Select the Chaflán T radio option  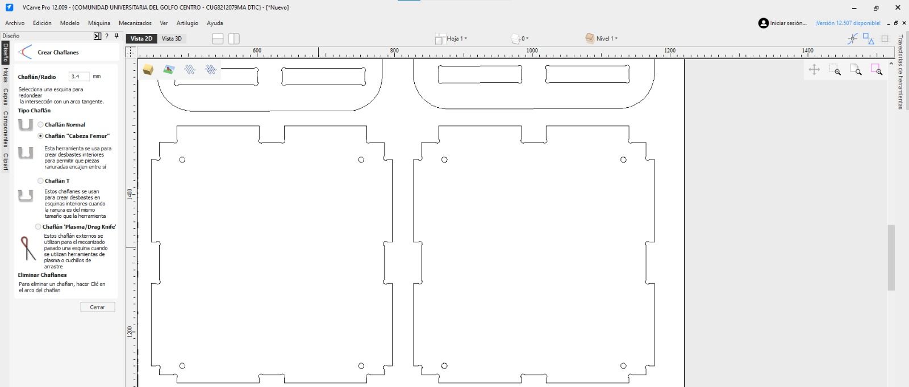pyautogui.click(x=40, y=180)
